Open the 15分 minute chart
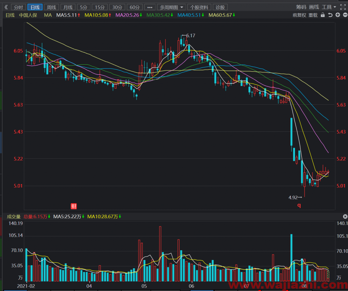Screen dimensions: 348x291 (100, 7)
